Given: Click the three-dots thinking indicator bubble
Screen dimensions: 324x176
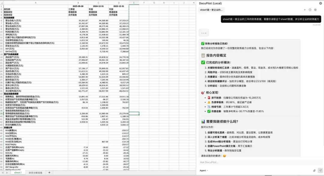Looking at the screenshot, I should pyautogui.click(x=204, y=33).
